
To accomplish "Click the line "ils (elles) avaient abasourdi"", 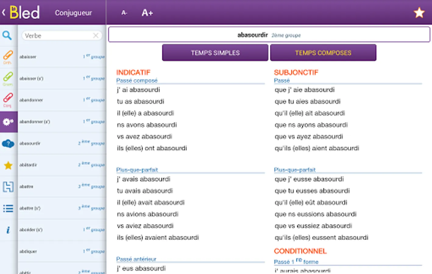I will [x=158, y=238].
